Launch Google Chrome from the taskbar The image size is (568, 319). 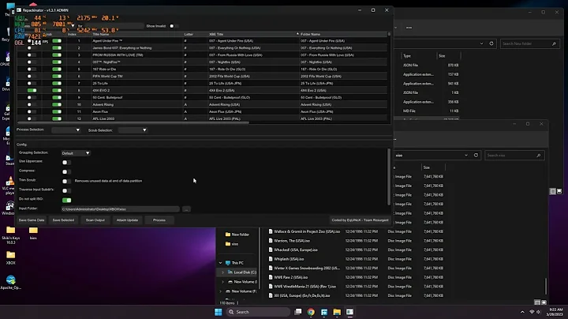311,312
